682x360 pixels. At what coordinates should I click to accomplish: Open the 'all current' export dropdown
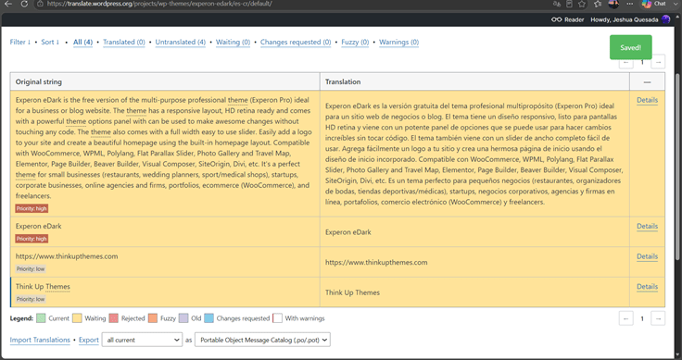142,340
